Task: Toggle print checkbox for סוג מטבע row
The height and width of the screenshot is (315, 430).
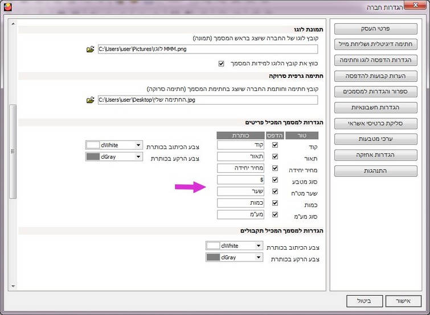Action: [x=275, y=180]
